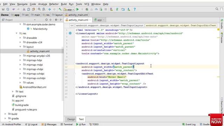Click the gutter icon on line 2

pyautogui.click(x=70, y=33)
